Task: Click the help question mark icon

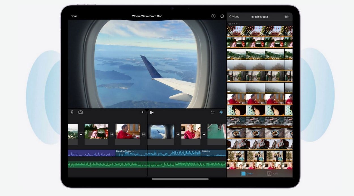Action: click(x=214, y=16)
